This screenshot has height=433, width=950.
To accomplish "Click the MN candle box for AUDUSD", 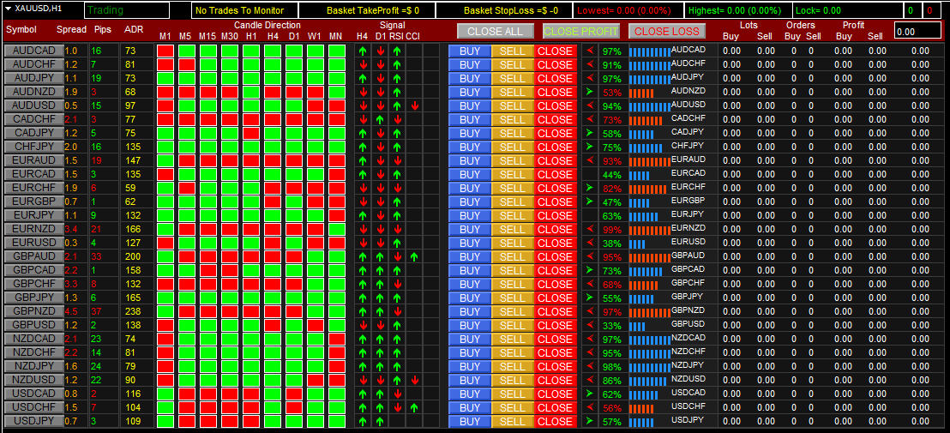I will coord(336,105).
